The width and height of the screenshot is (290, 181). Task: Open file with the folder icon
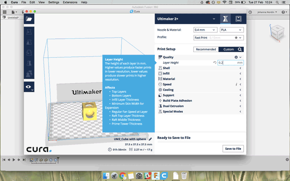pyautogui.click(x=29, y=19)
